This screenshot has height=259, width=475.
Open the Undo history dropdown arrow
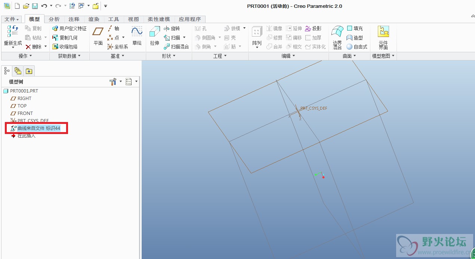[50, 6]
